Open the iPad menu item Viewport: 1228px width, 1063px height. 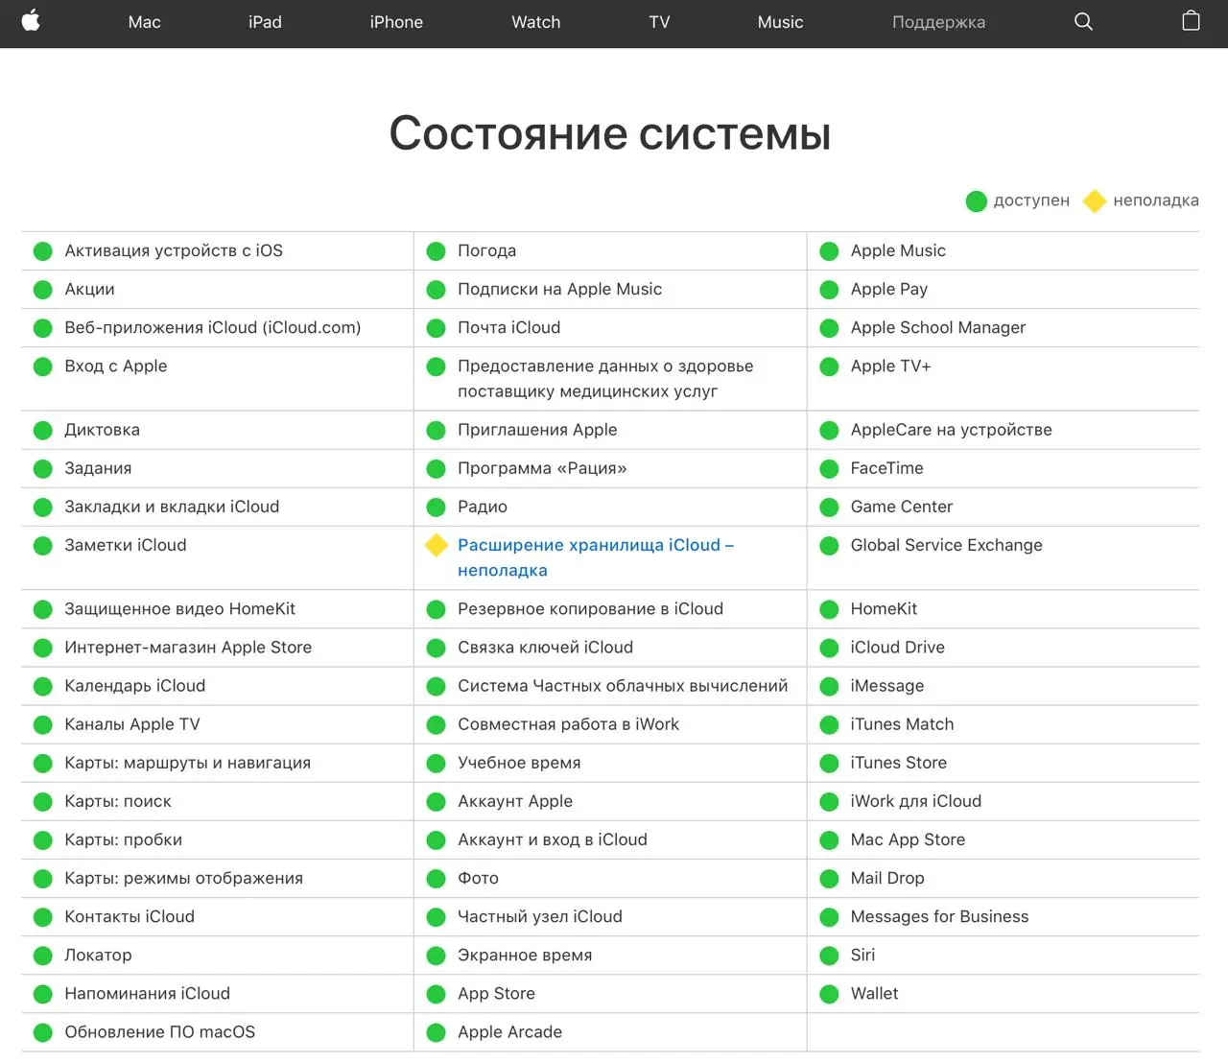[x=265, y=22]
